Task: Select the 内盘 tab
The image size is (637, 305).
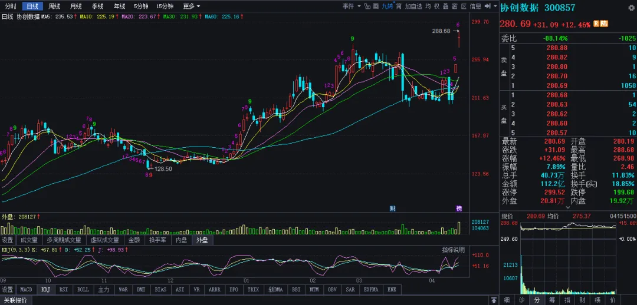Action: coord(181,240)
